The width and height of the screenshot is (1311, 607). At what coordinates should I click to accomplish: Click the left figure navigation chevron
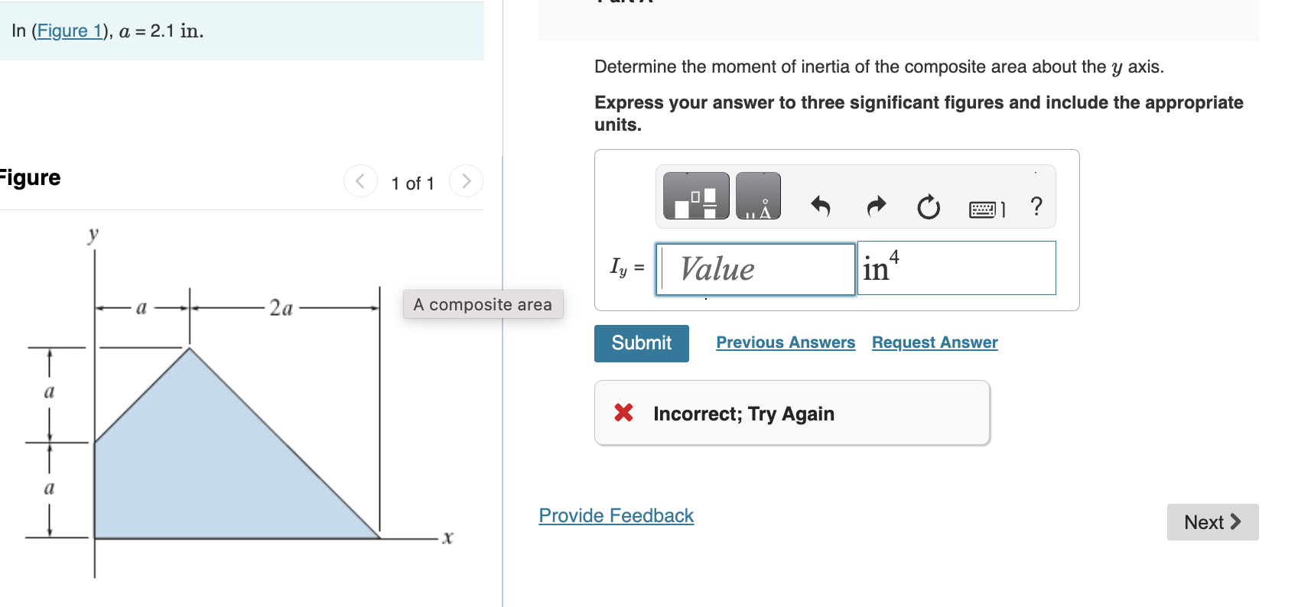(360, 181)
